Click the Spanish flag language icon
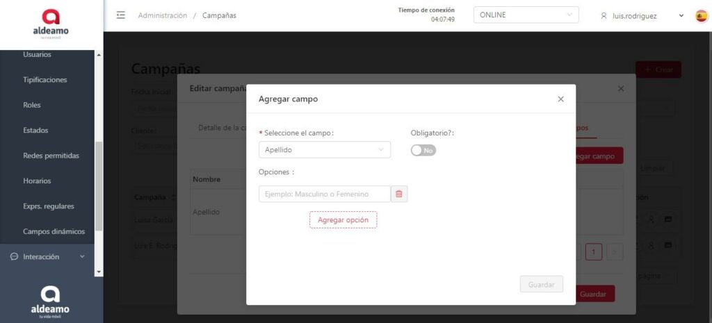Viewport: 712px width, 323px height. click(x=701, y=15)
